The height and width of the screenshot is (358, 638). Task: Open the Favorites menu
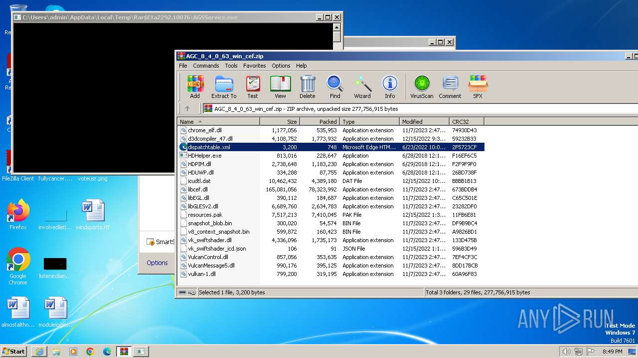pyautogui.click(x=254, y=66)
